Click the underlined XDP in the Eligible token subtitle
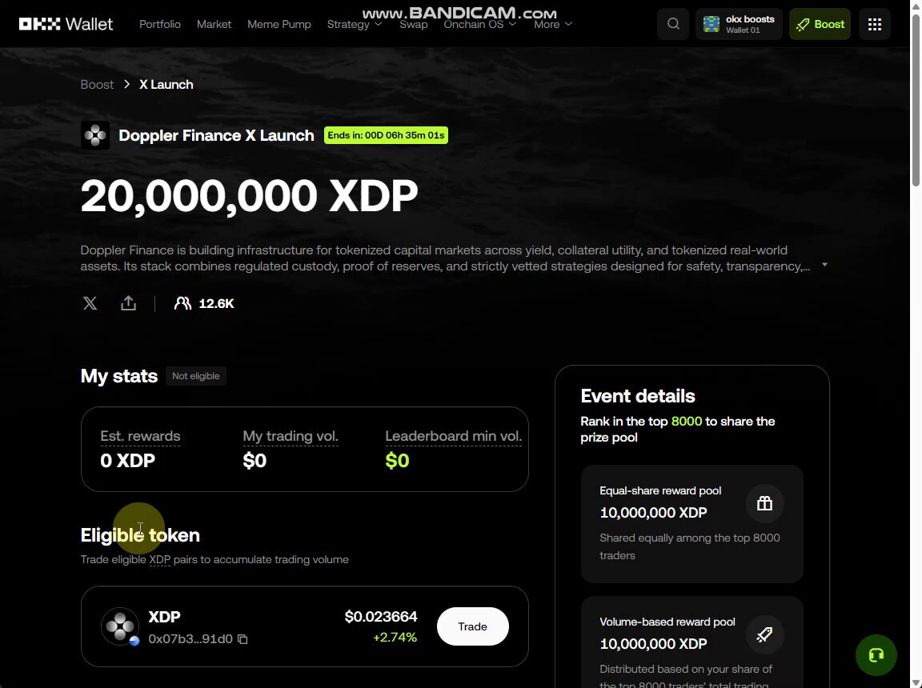This screenshot has width=922, height=688. click(159, 559)
